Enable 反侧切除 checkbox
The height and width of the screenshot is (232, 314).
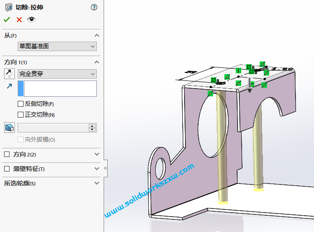20,104
